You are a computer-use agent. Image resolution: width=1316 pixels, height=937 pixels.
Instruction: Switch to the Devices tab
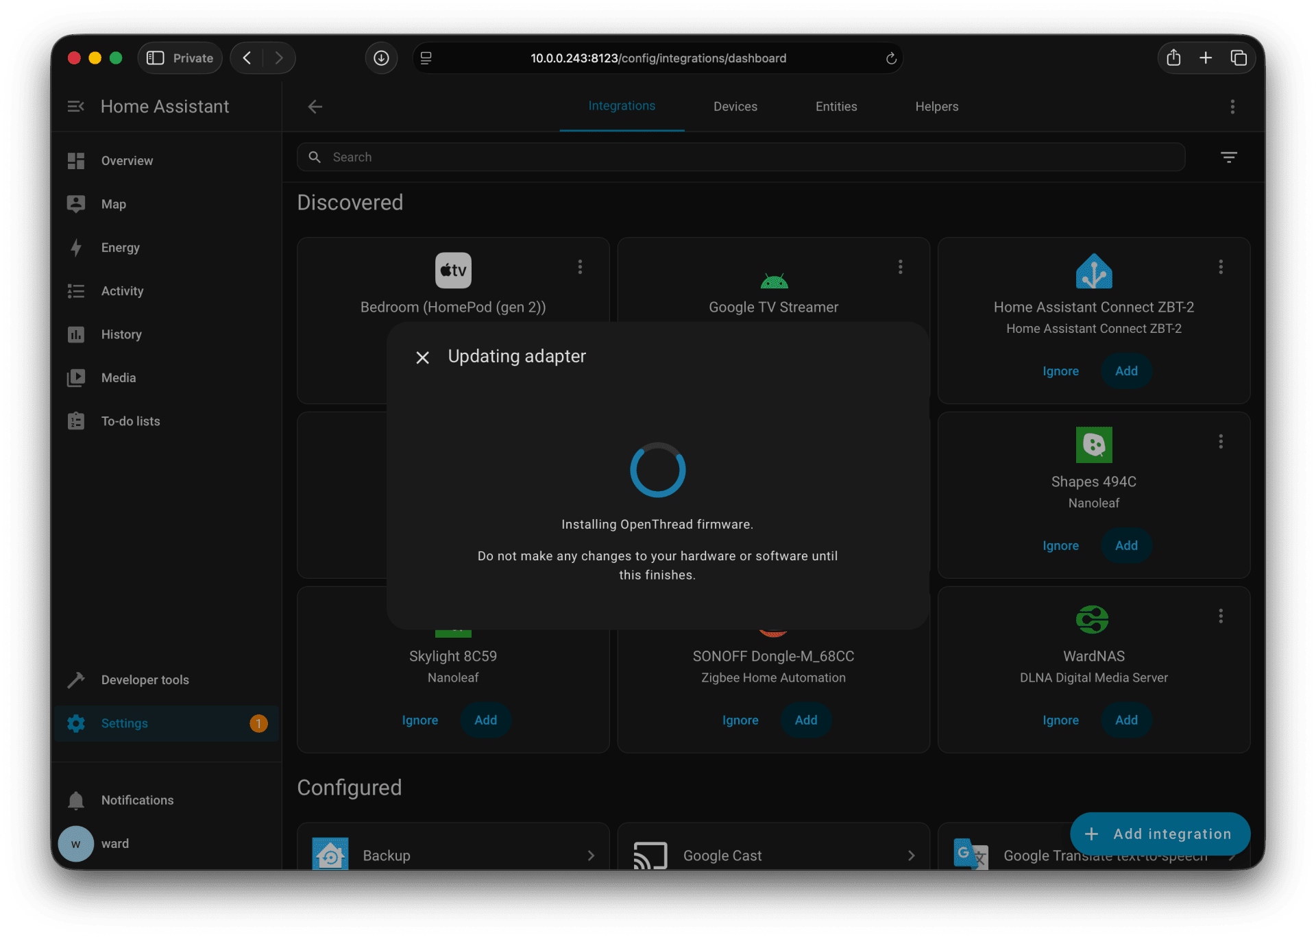pos(735,106)
